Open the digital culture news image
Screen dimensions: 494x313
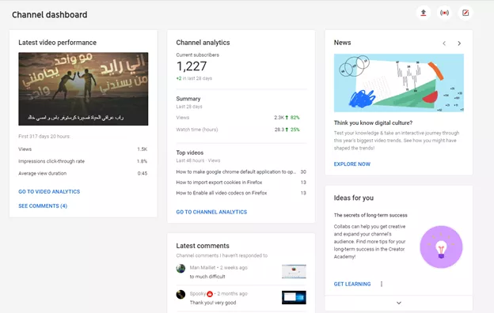(399, 83)
